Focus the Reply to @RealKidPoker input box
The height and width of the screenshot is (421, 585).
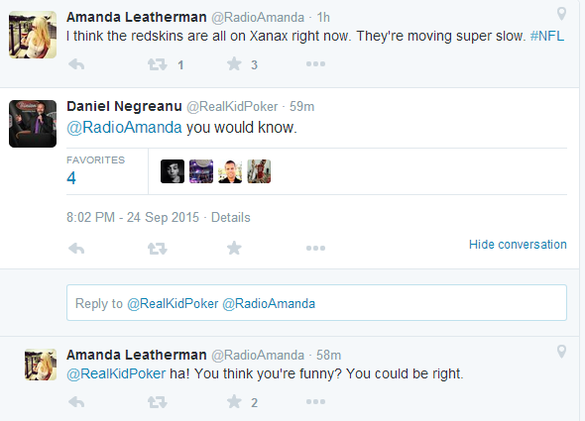point(316,303)
